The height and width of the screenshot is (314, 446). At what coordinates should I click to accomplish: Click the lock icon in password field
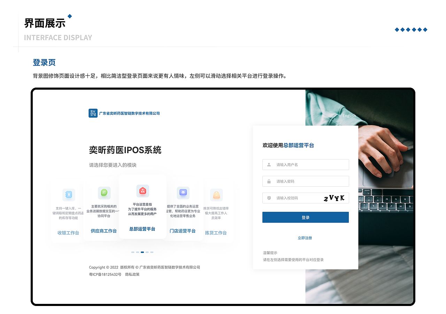click(269, 181)
